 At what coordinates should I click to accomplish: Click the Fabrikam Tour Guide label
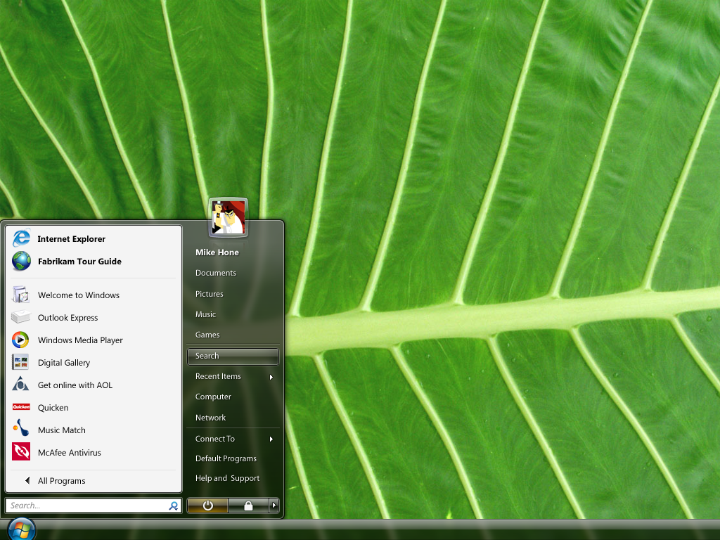click(79, 262)
